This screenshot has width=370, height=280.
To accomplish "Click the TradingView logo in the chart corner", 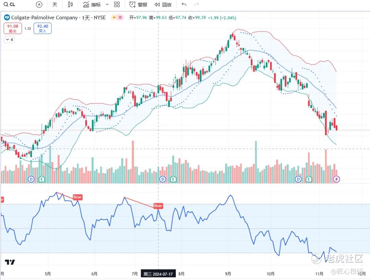I will [10, 262].
